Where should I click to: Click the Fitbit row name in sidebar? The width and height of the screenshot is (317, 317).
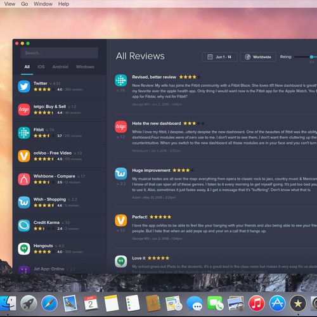39,129
